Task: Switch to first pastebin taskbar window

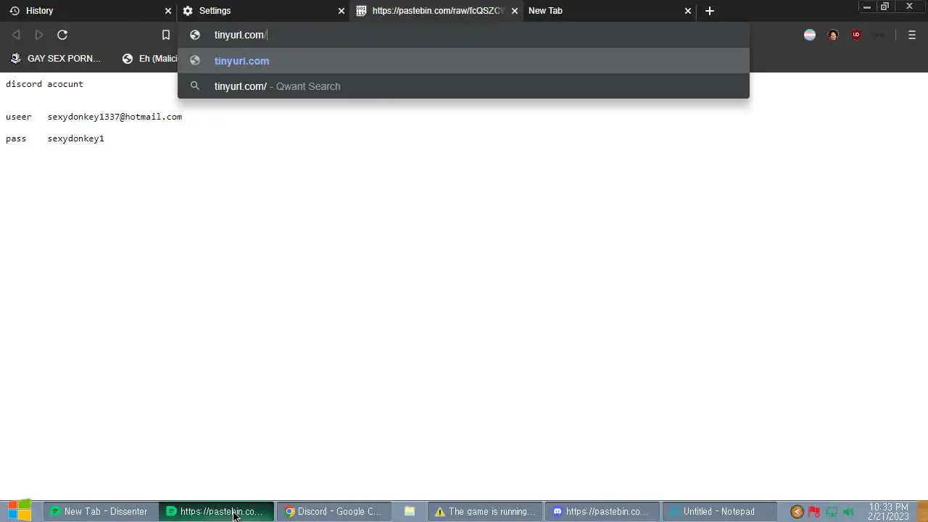Action: point(217,511)
